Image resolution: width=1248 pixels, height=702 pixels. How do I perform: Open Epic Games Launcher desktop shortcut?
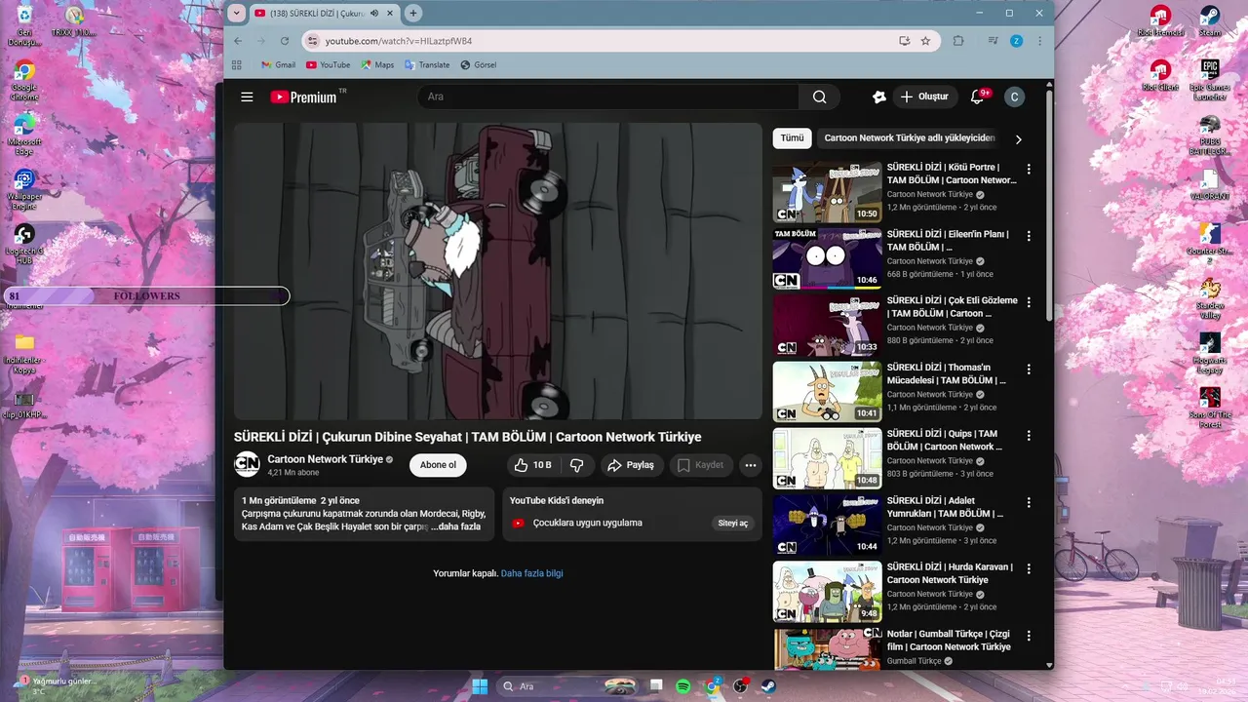[1209, 80]
